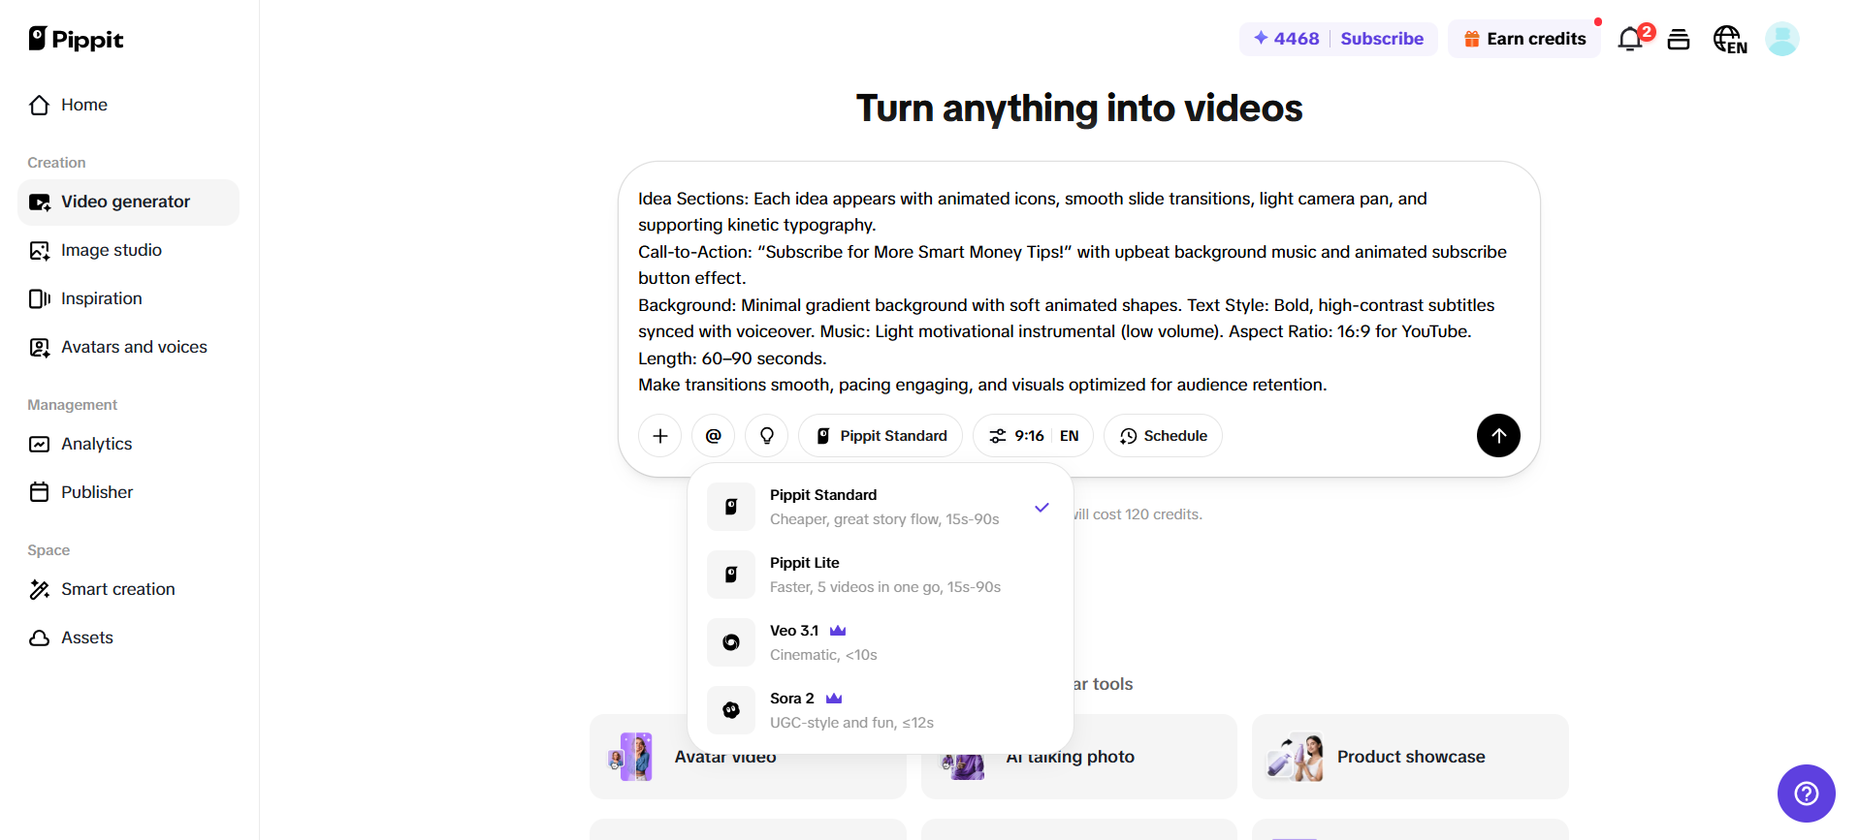Open the help question-mark button
Image resolution: width=1859 pixels, height=840 pixels.
click(1806, 793)
